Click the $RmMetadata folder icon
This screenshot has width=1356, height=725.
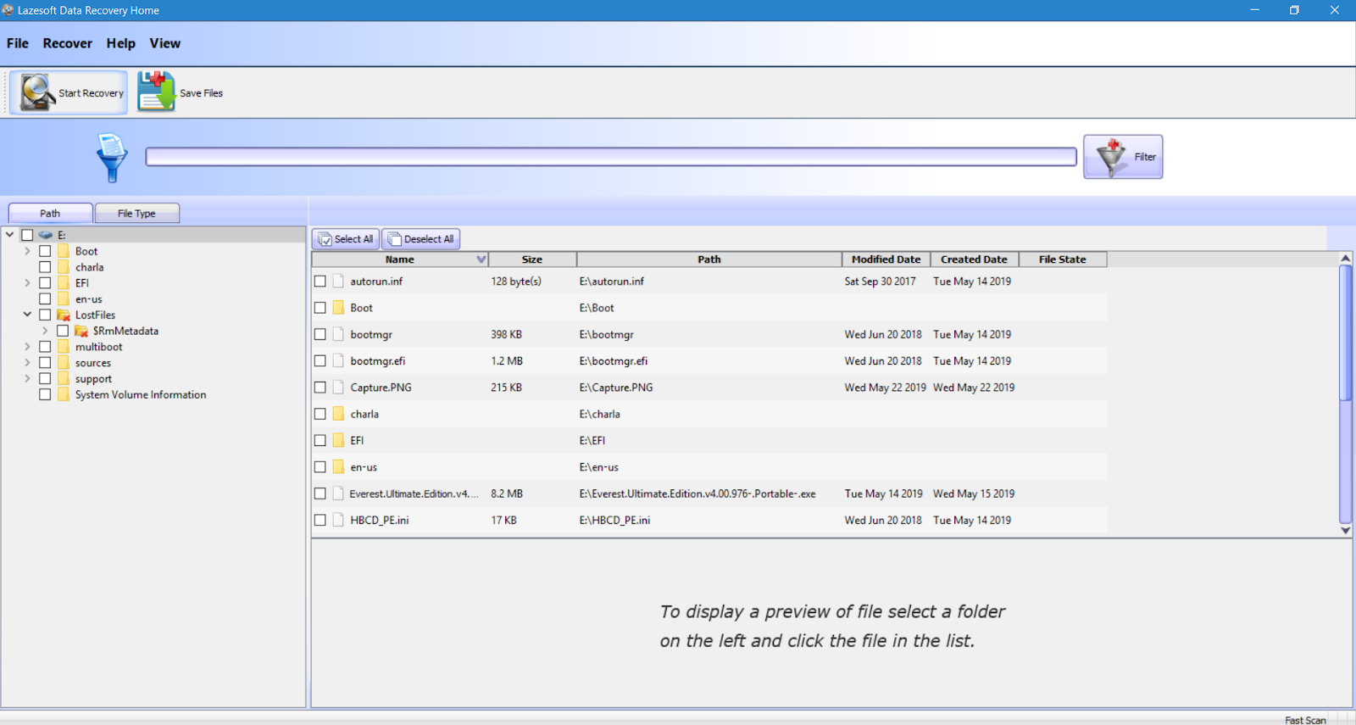coord(81,331)
